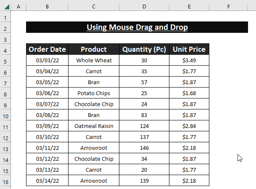Select the 'Oatmeal Raisin' product cell
This screenshot has width=256, height=189.
point(94,126)
